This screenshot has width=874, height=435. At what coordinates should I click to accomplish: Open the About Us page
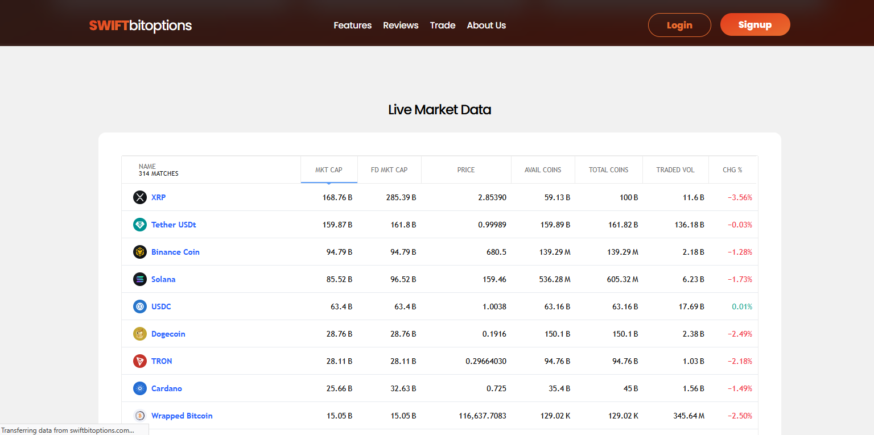(x=487, y=25)
